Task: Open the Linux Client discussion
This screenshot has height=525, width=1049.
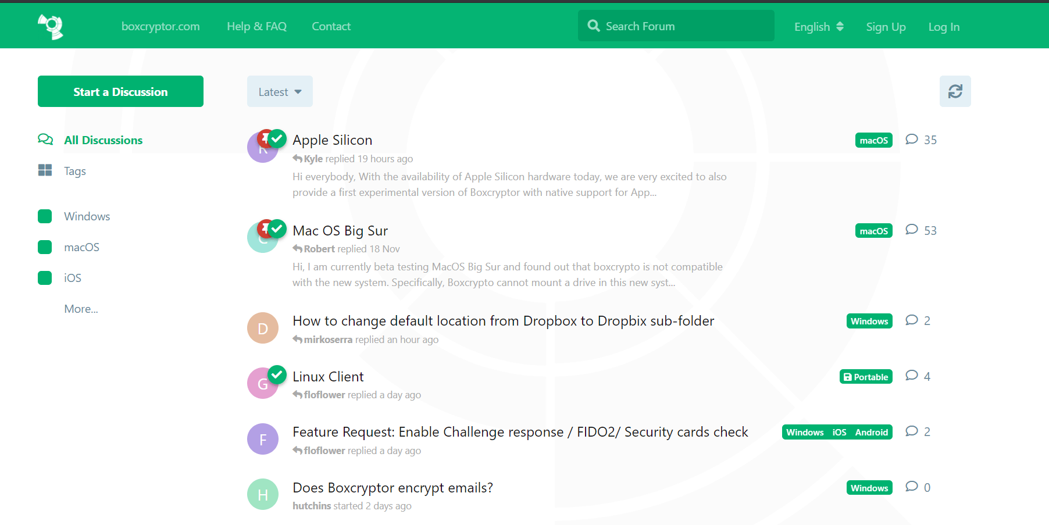Action: 328,377
